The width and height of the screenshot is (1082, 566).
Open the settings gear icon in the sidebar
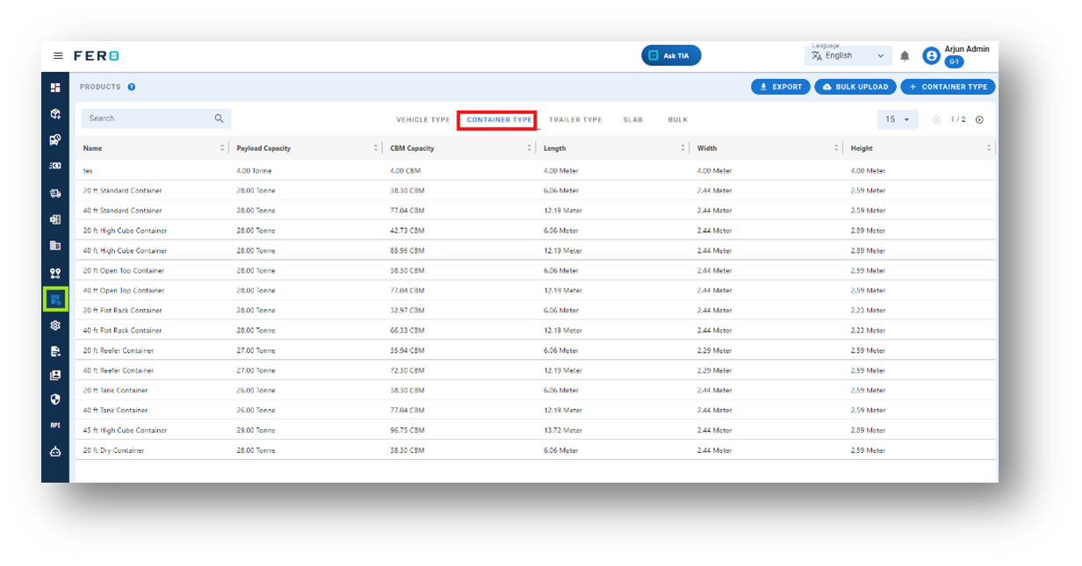pyautogui.click(x=55, y=325)
